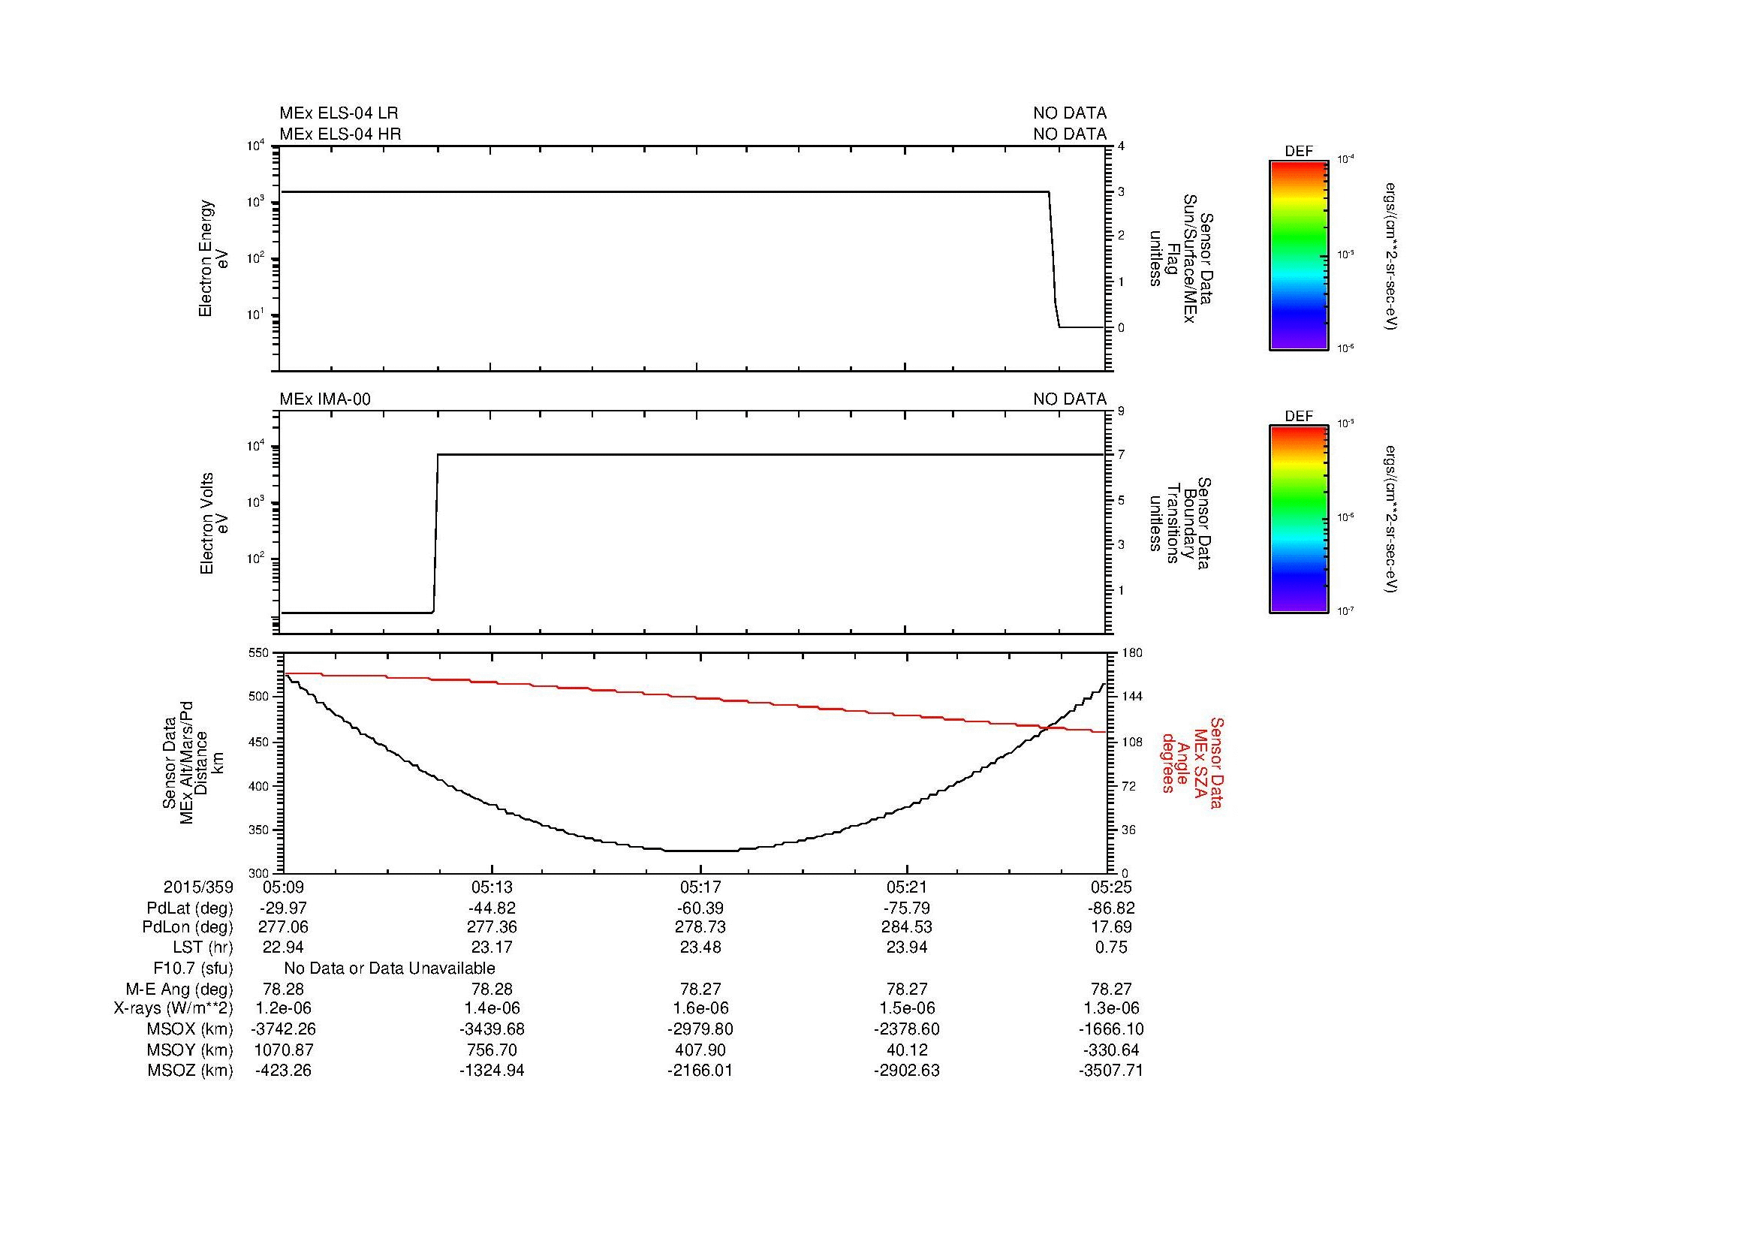Click the lower DEF color bar
1756x1241 pixels.
[x=1298, y=520]
